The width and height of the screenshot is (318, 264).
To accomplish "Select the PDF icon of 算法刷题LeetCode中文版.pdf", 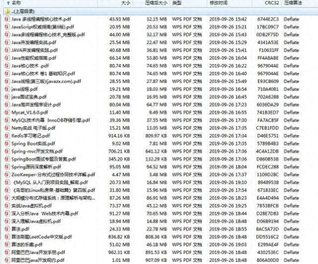I will tap(7, 237).
